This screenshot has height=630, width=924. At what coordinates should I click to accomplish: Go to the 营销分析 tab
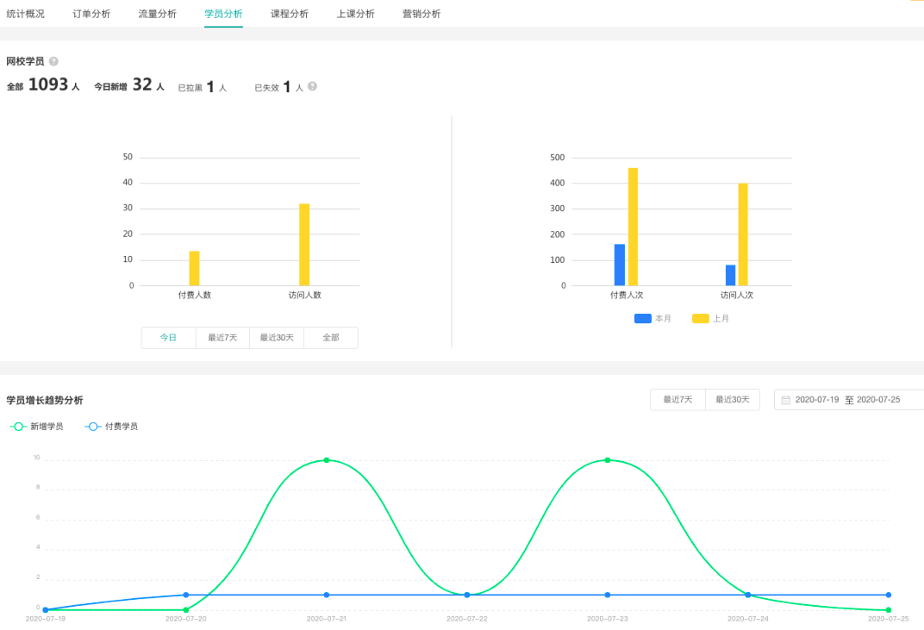[x=421, y=14]
